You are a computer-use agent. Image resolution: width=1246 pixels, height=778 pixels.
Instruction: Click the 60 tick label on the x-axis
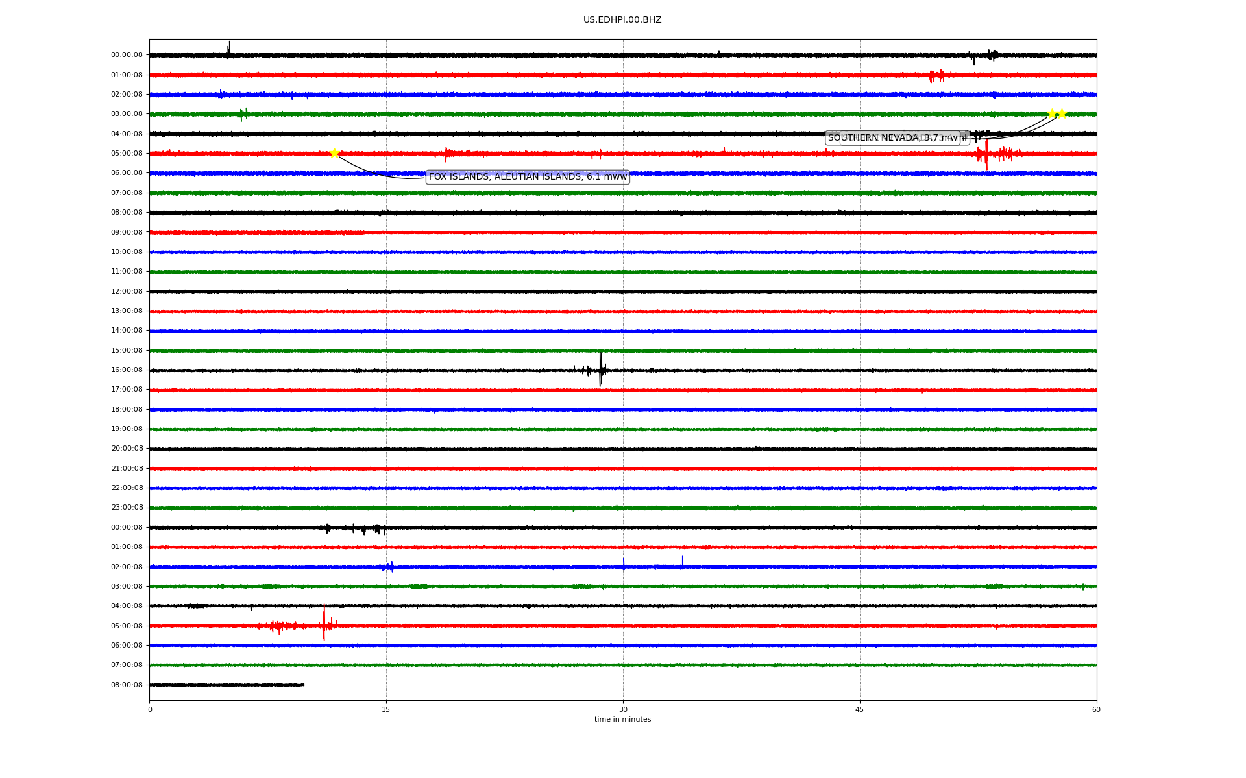(x=1096, y=710)
